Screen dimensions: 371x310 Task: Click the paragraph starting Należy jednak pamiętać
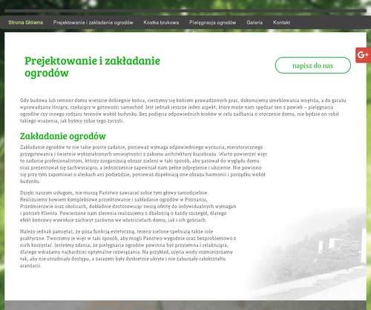(x=128, y=248)
